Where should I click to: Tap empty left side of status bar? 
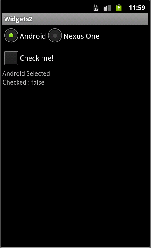coord(46,7)
